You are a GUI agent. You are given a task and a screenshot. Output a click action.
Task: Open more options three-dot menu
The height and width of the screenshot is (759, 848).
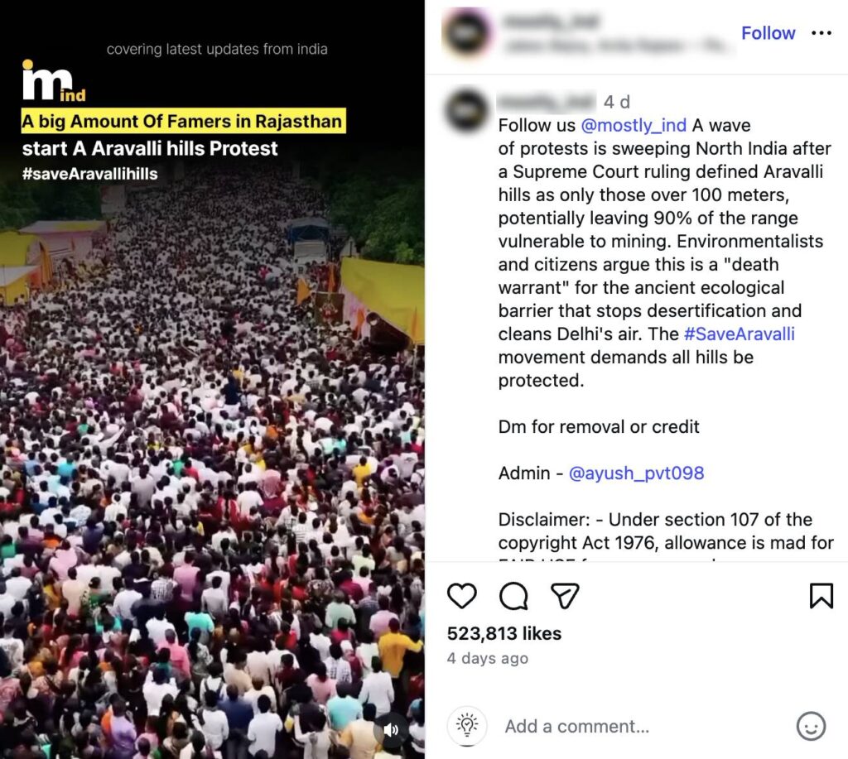click(821, 33)
